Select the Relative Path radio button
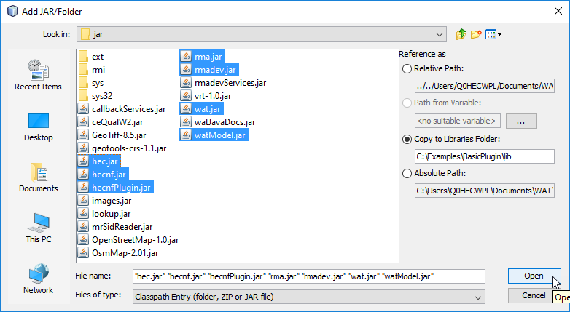 click(x=407, y=68)
